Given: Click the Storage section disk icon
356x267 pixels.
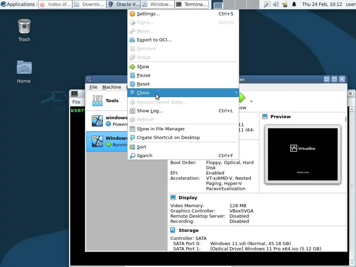Looking at the screenshot, I should [173, 230].
